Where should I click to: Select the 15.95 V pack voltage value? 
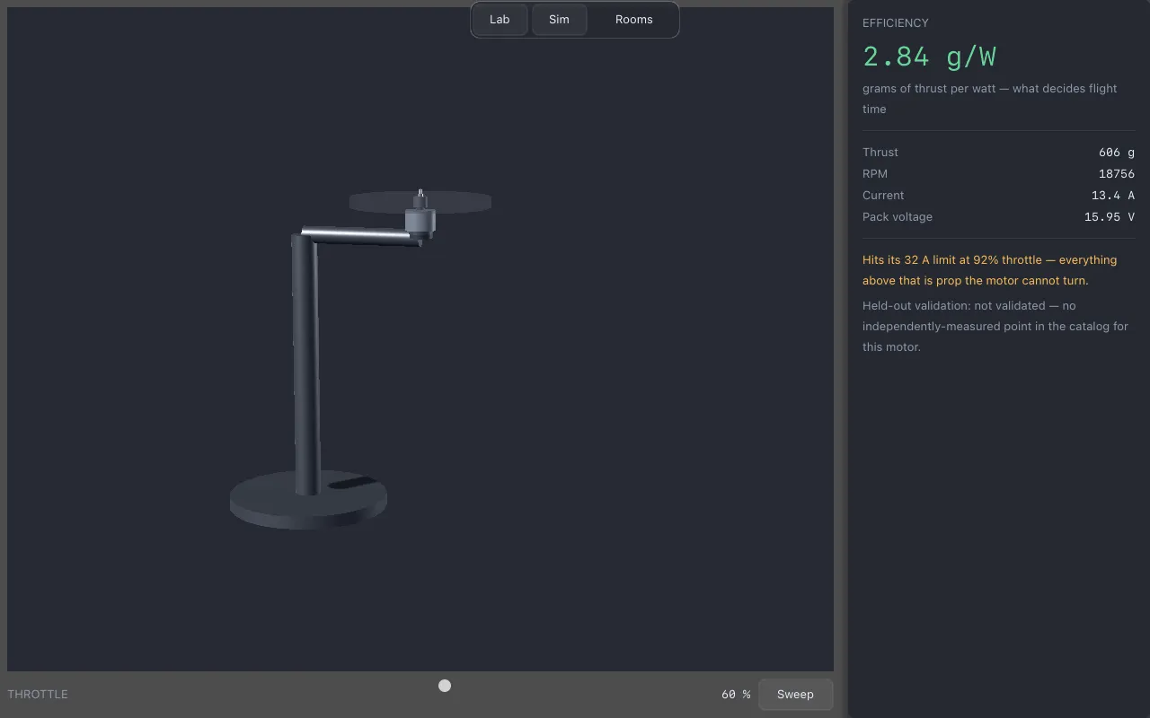1110,217
